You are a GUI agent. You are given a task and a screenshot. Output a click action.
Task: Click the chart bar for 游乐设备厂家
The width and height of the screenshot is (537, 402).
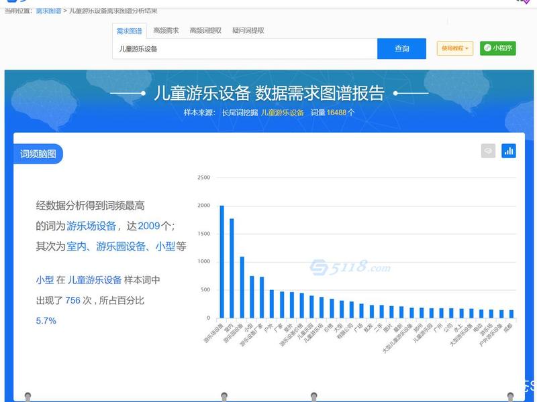(262, 297)
